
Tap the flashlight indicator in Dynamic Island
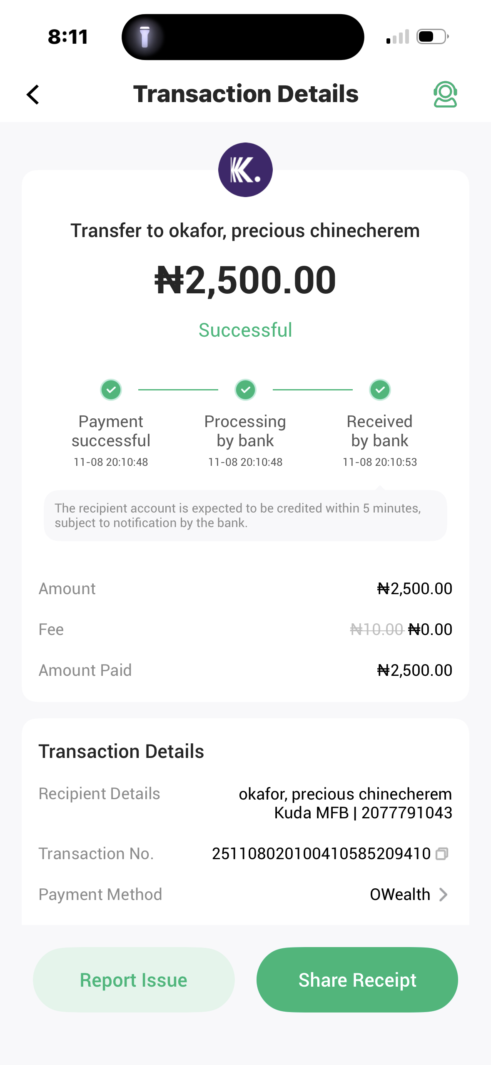point(145,37)
